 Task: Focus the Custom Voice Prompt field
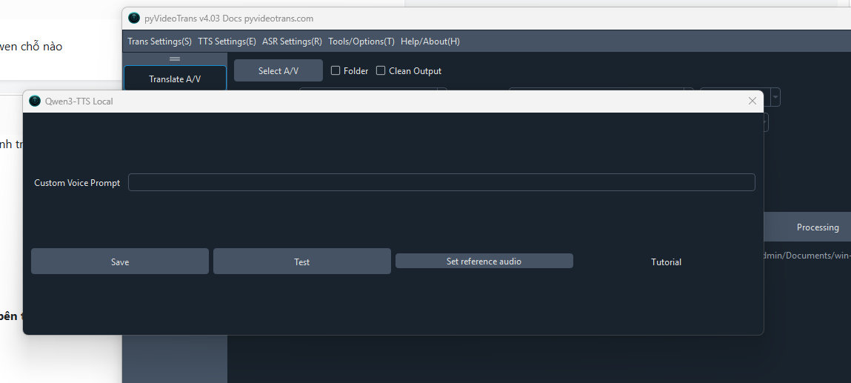(x=441, y=182)
